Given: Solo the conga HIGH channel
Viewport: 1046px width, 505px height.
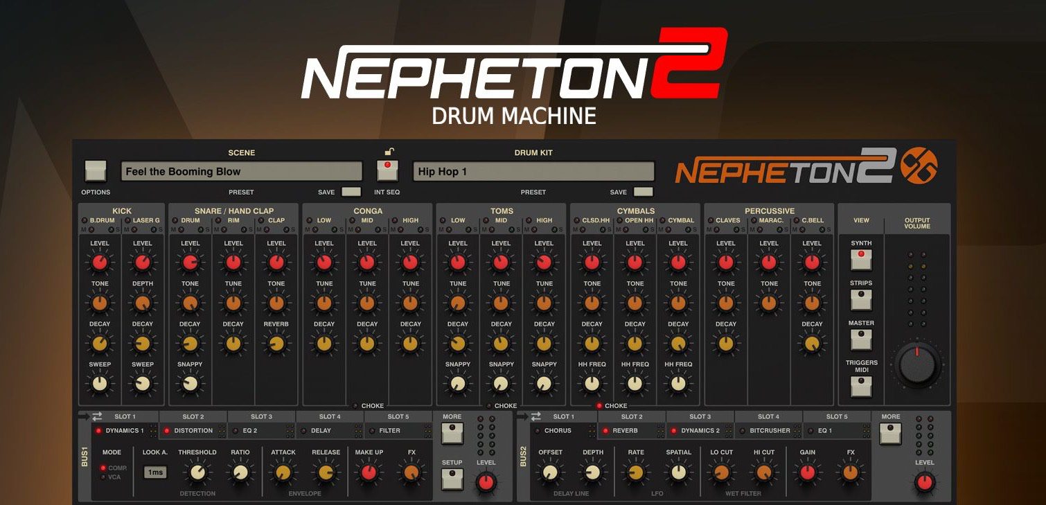Looking at the screenshot, I should [420, 229].
